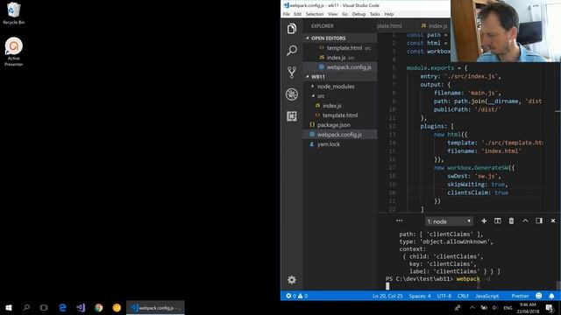Open the Extensions view
Image resolution: width=561 pixels, height=315 pixels.
(x=292, y=116)
